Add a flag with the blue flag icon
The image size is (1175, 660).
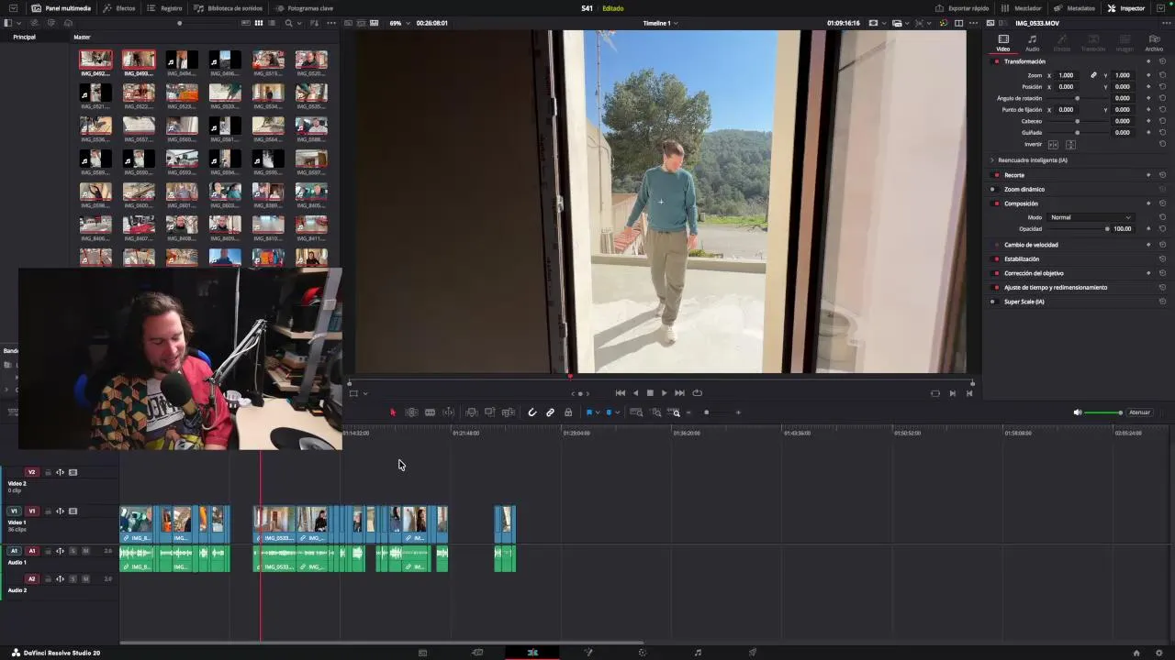(x=589, y=412)
